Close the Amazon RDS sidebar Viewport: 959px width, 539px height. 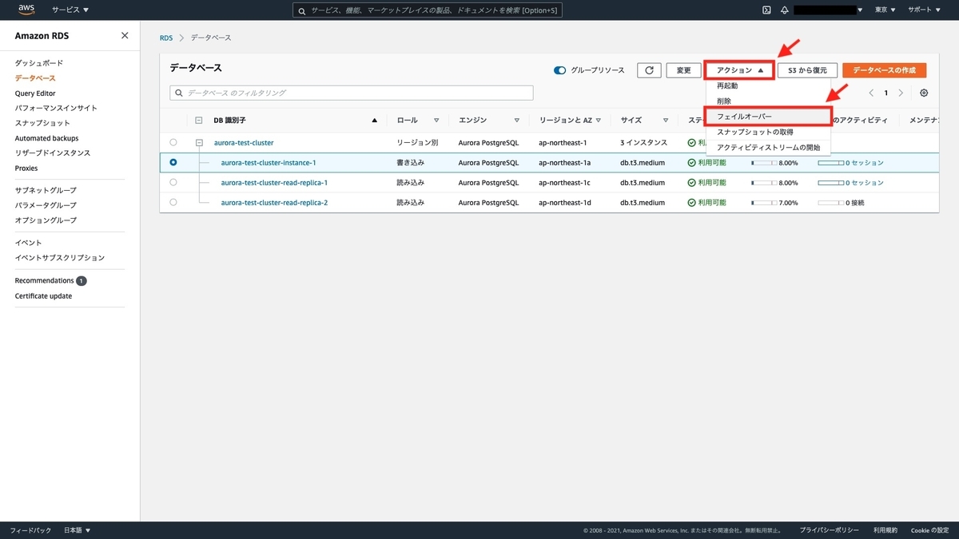coord(125,35)
